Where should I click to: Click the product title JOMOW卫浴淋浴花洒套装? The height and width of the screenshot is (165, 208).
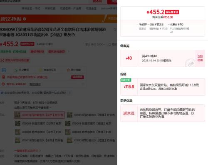[x=53, y=32]
